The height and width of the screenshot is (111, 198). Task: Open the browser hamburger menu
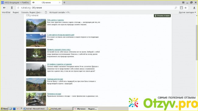click(183, 2)
